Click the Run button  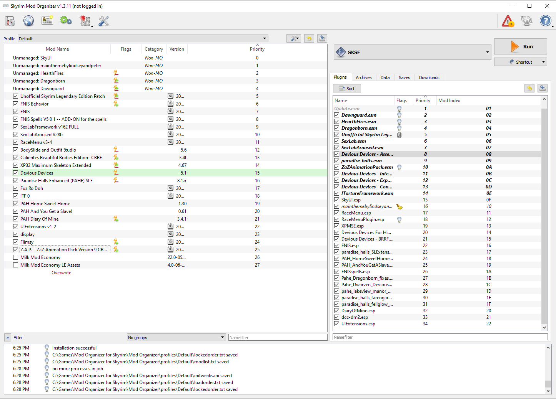tap(521, 46)
